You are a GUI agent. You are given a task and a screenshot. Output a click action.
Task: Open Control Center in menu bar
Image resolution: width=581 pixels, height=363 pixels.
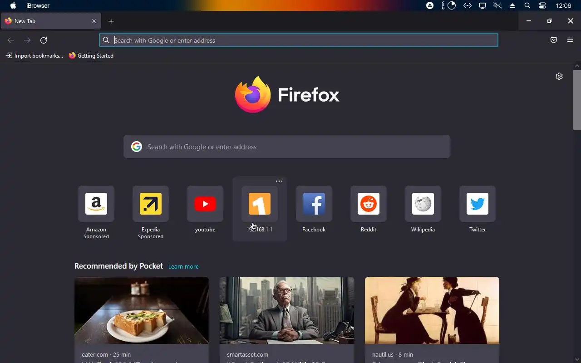(x=542, y=5)
